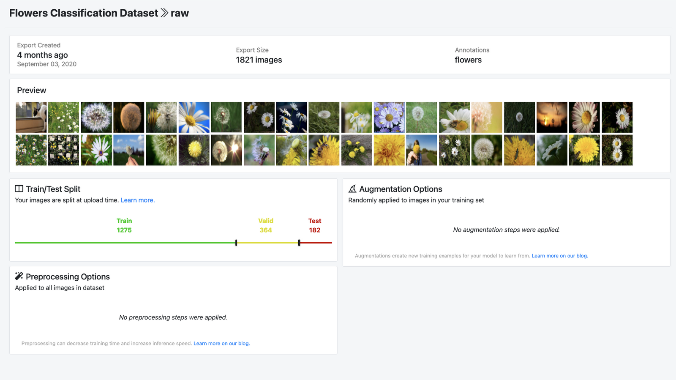Screen dimensions: 676x380
Task: Click the red Test segment of the split bar
Action: pos(316,243)
